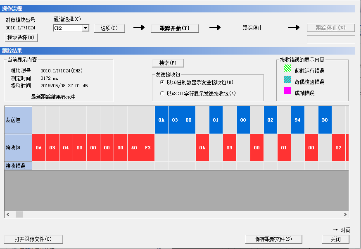Viewport: 361px width, 249px height.
Task: Save trace file with 保存跟踪文件(S)
Action: 273,239
